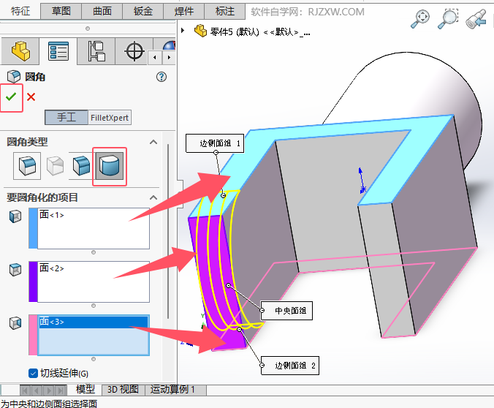Select constant size fillet type
This screenshot has height=408, width=494.
(x=27, y=166)
